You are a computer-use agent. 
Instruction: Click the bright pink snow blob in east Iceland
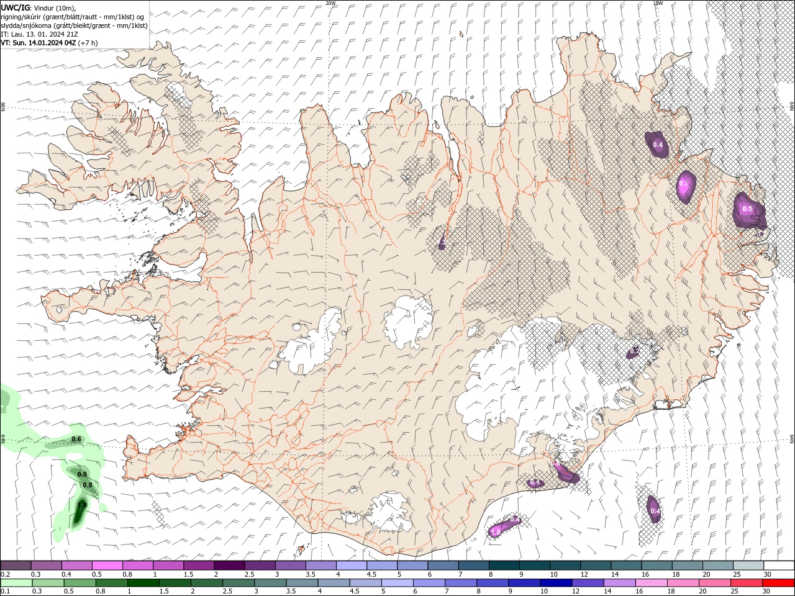[x=686, y=186]
